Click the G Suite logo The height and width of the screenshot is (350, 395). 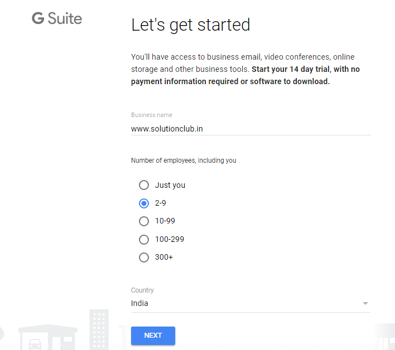pos(57,18)
